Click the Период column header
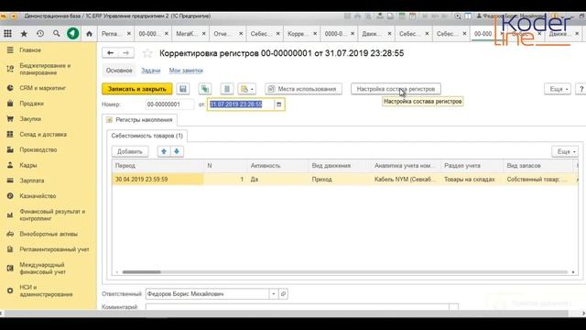The image size is (586, 330). click(x=157, y=165)
